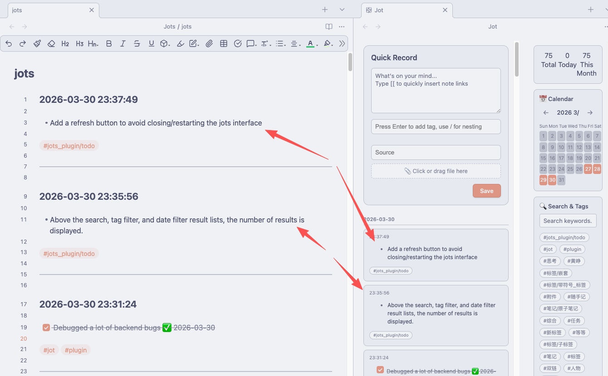
Task: Go to the next month in Calendar
Action: click(590, 112)
